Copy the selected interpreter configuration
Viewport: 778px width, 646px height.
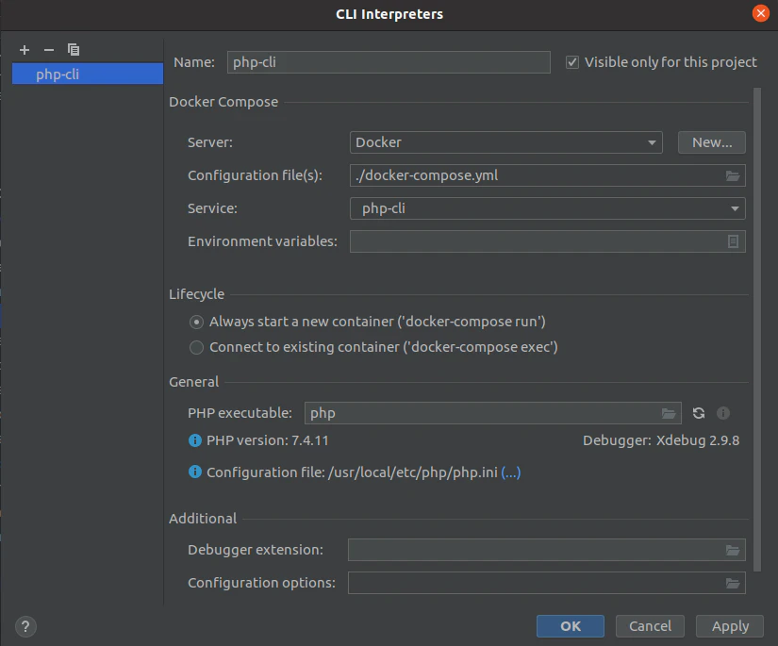[x=74, y=50]
